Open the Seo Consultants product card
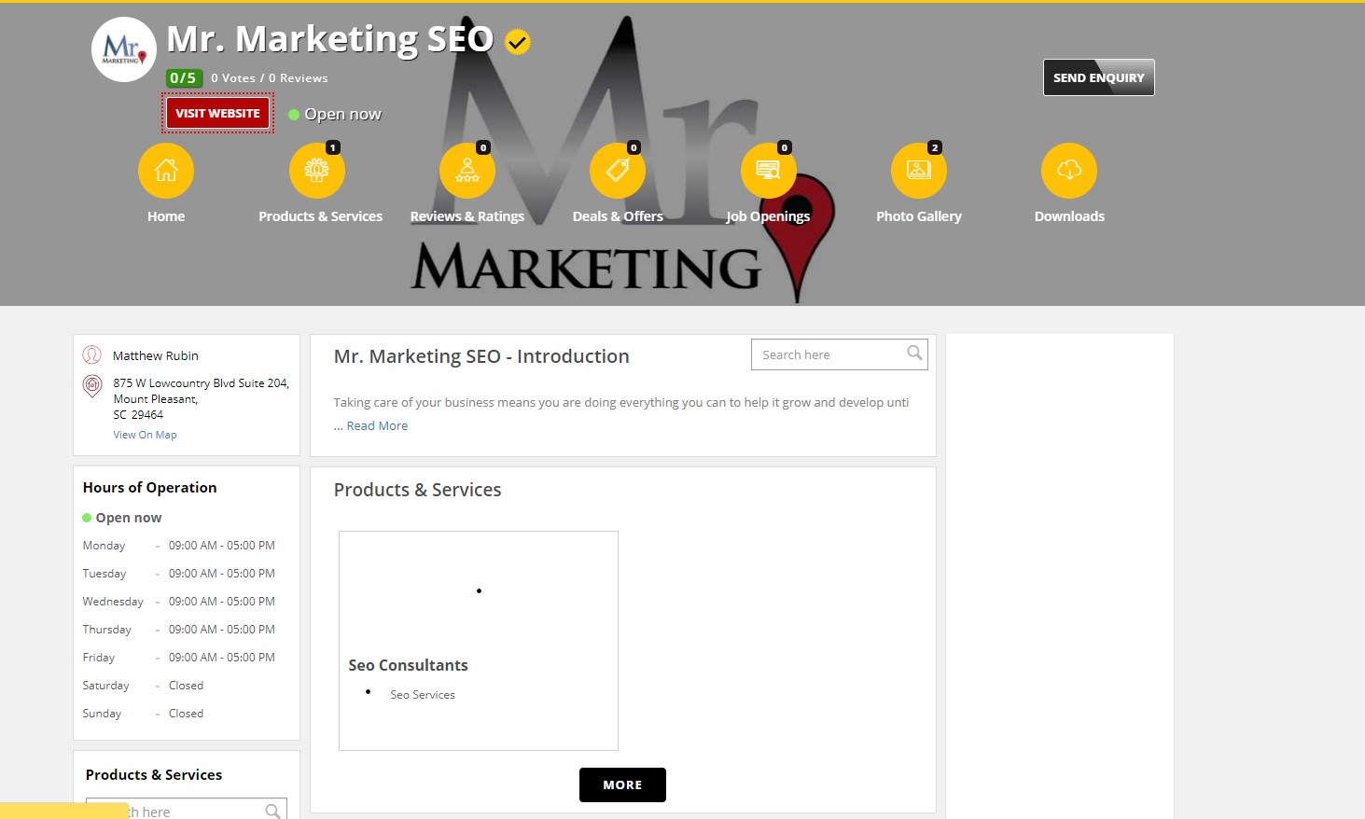The image size is (1365, 819). point(479,641)
